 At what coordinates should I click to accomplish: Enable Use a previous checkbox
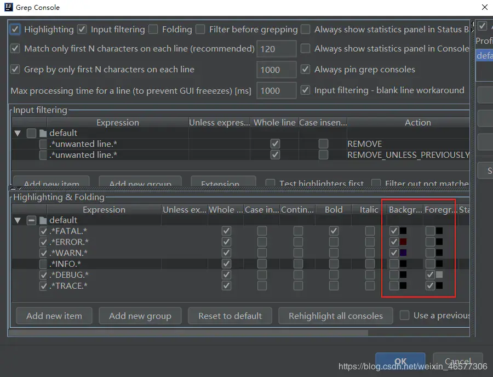tap(404, 315)
